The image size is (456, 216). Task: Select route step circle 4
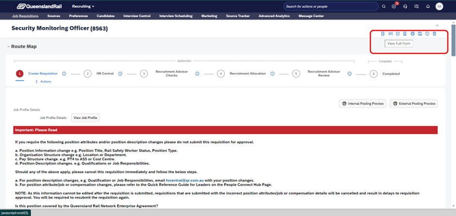tap(221, 74)
